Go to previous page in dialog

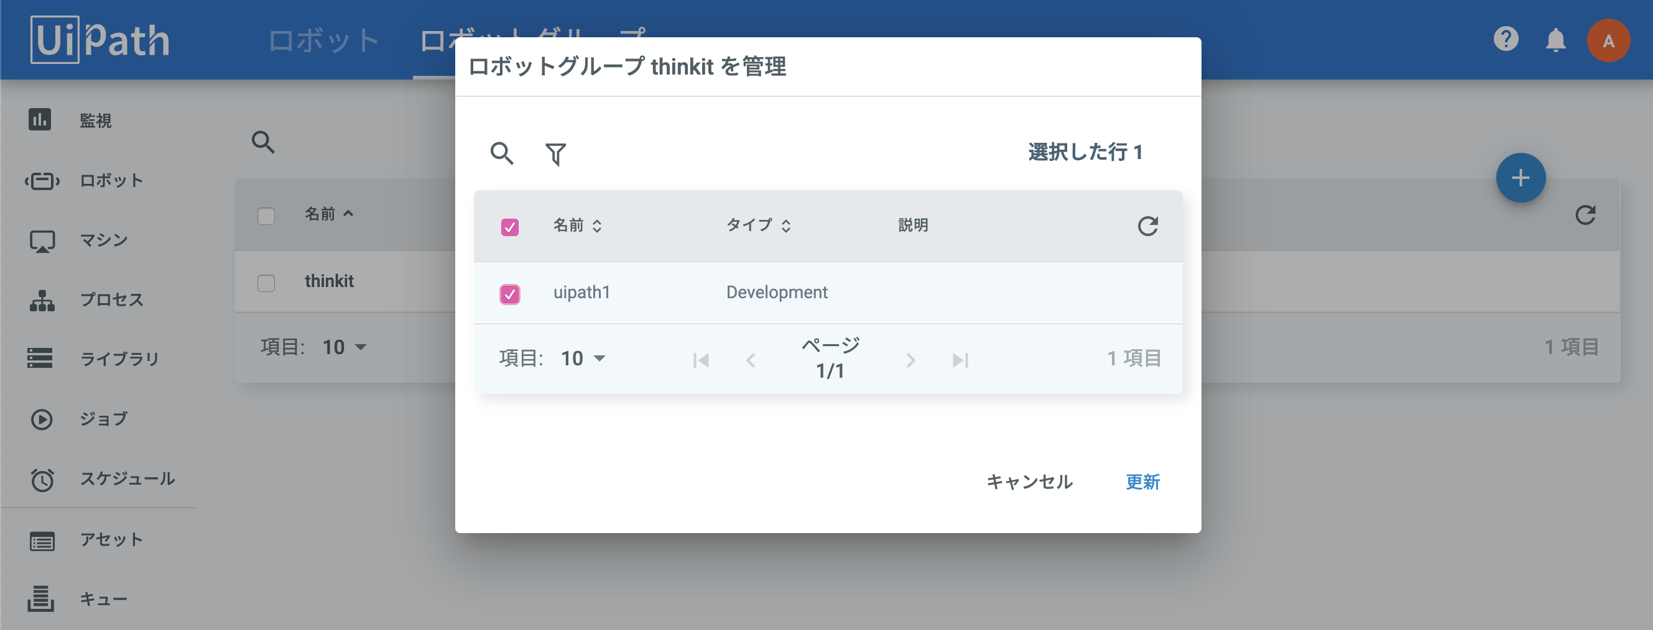point(751,360)
